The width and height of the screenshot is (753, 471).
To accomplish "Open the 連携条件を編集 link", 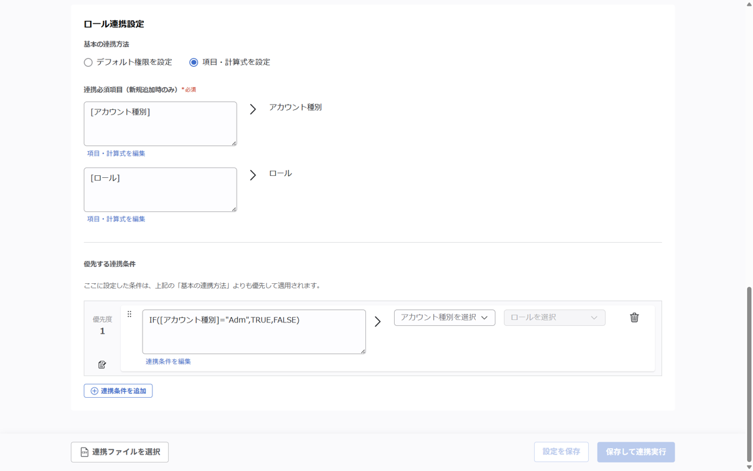I will coord(168,361).
